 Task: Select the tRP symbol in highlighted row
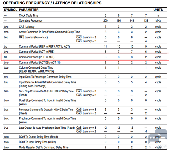(6, 57)
